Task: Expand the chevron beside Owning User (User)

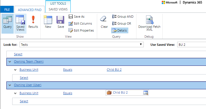Action: click(x=10, y=85)
